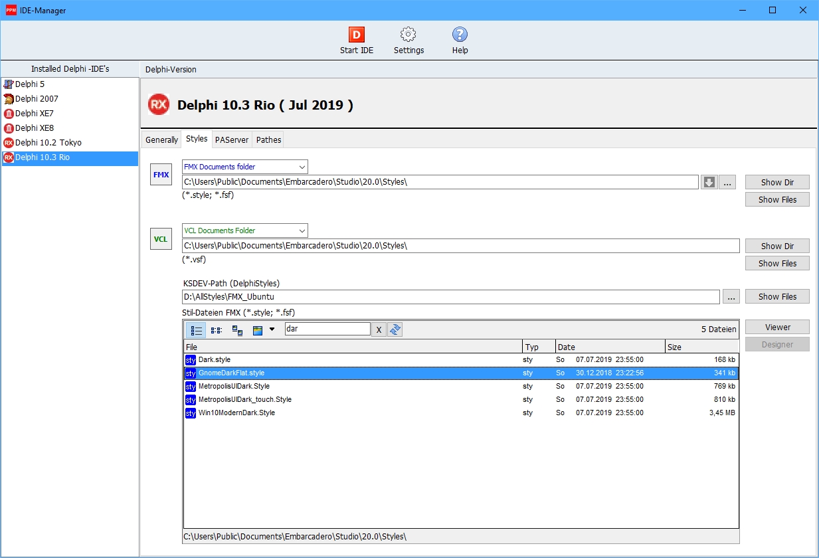
Task: Switch file list to detail list view
Action: coord(196,329)
